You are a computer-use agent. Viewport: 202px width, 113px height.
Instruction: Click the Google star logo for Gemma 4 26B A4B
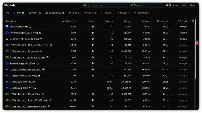click(x=7, y=70)
